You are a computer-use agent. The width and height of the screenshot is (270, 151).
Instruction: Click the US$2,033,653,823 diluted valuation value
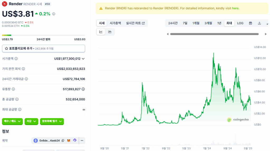71,69
